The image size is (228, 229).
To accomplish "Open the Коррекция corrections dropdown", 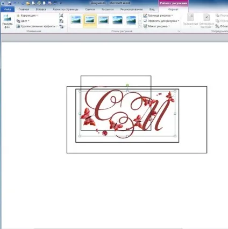I will click(27, 16).
